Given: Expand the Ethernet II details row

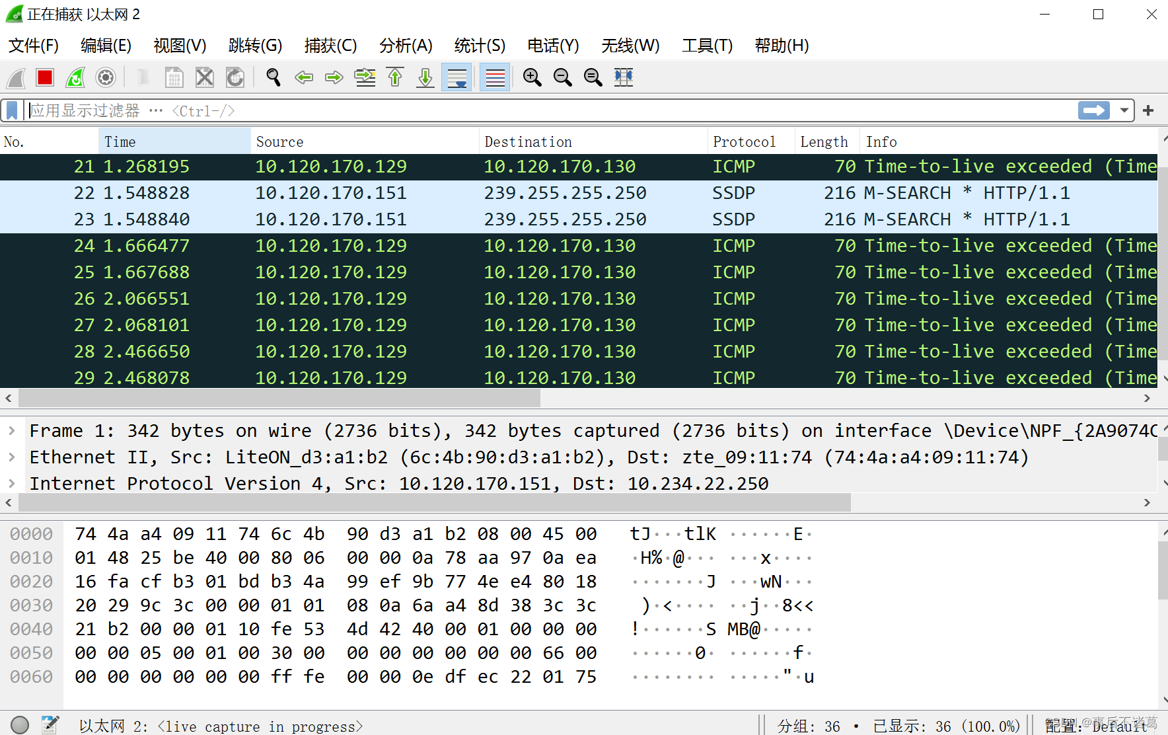Looking at the screenshot, I should pos(11,457).
